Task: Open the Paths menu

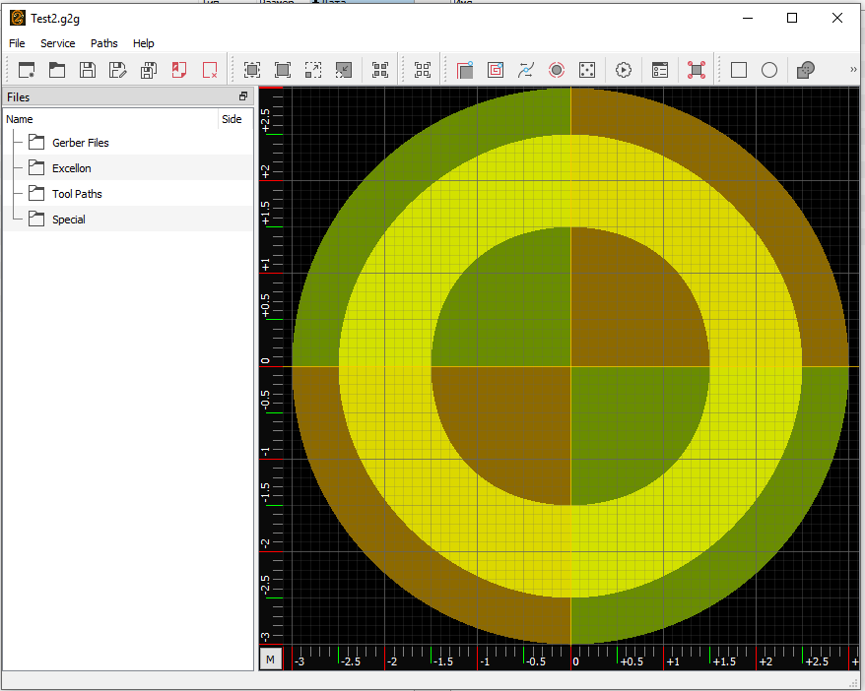Action: 103,43
